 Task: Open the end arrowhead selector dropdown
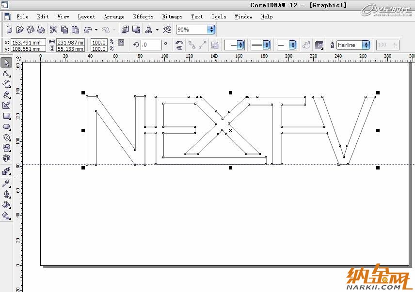[292, 45]
